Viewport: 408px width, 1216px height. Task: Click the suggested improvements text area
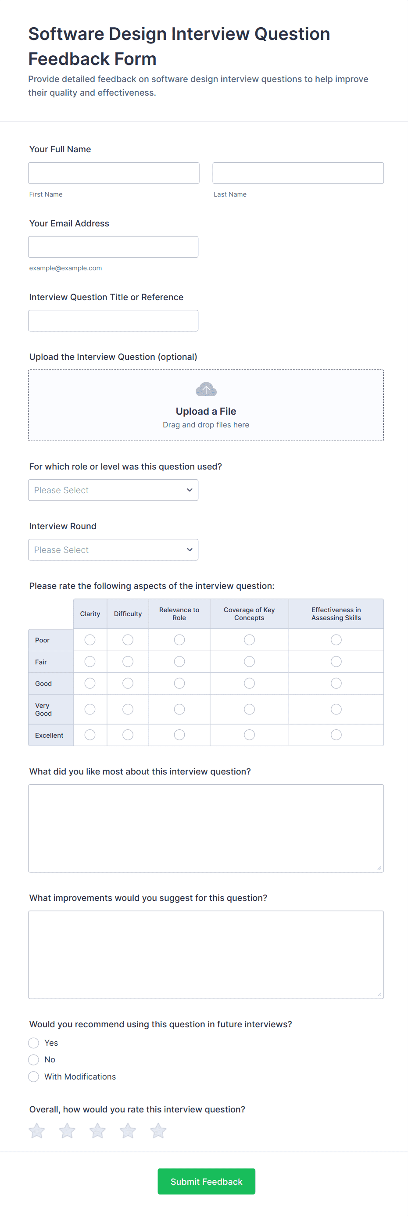coord(206,954)
